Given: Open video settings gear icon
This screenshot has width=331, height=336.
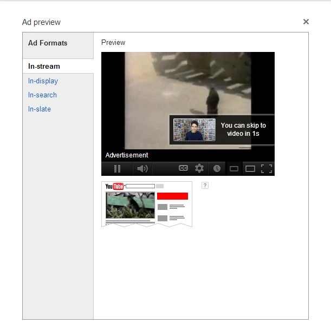Looking at the screenshot, I should pyautogui.click(x=199, y=168).
